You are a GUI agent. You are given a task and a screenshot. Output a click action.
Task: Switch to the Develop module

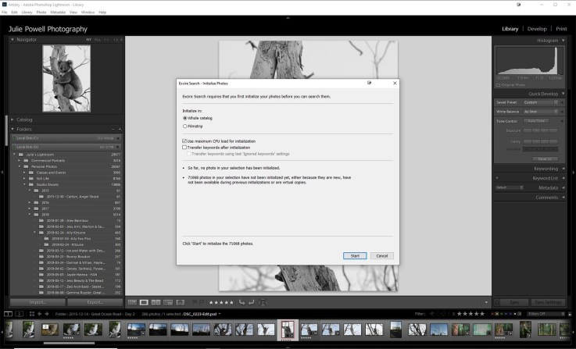[x=537, y=29]
